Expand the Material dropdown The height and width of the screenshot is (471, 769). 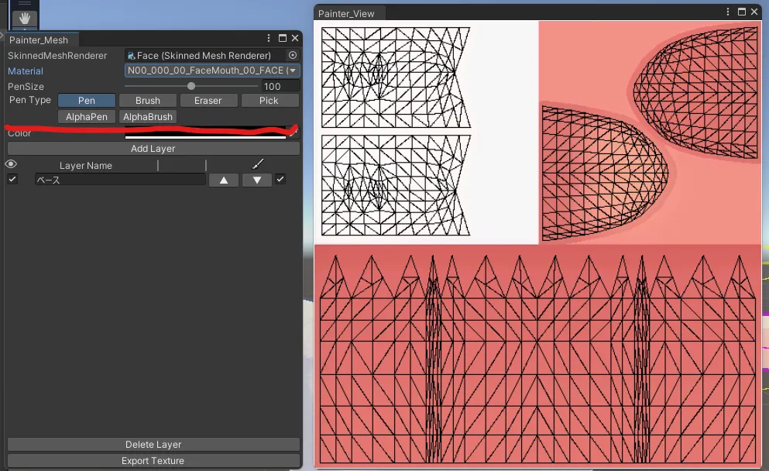(x=212, y=70)
